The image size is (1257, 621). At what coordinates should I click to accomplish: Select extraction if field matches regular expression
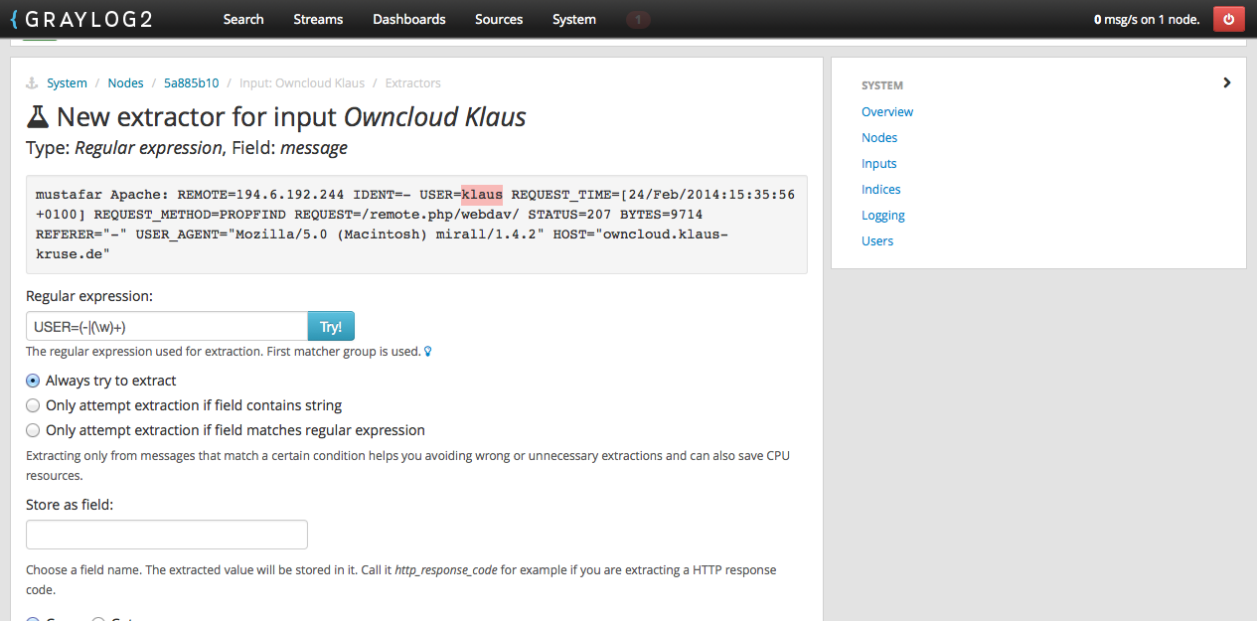pos(34,430)
